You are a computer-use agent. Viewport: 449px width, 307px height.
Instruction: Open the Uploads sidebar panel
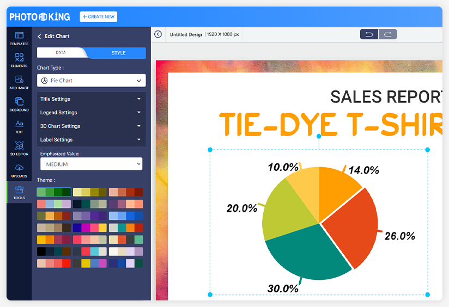click(19, 170)
